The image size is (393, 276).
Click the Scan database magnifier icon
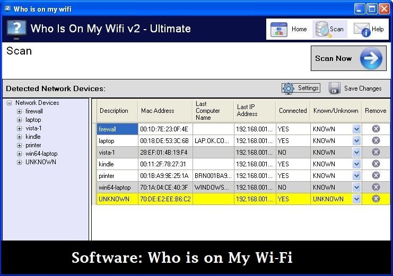click(x=322, y=30)
